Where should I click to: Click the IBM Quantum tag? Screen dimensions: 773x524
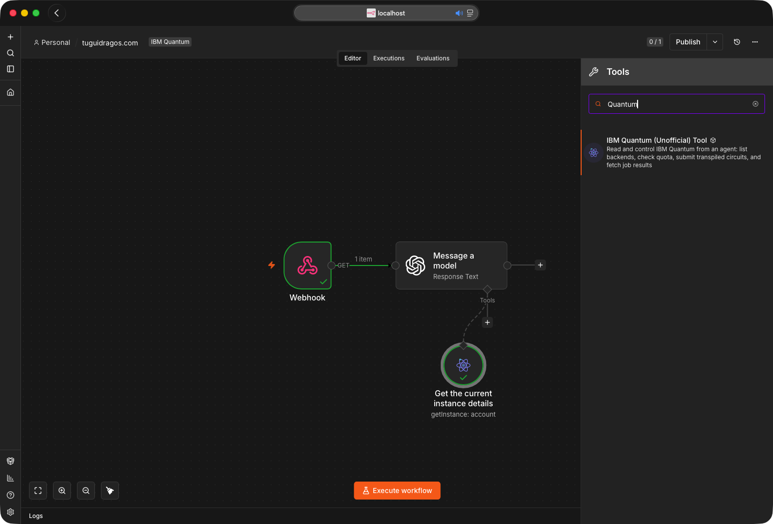coord(170,42)
